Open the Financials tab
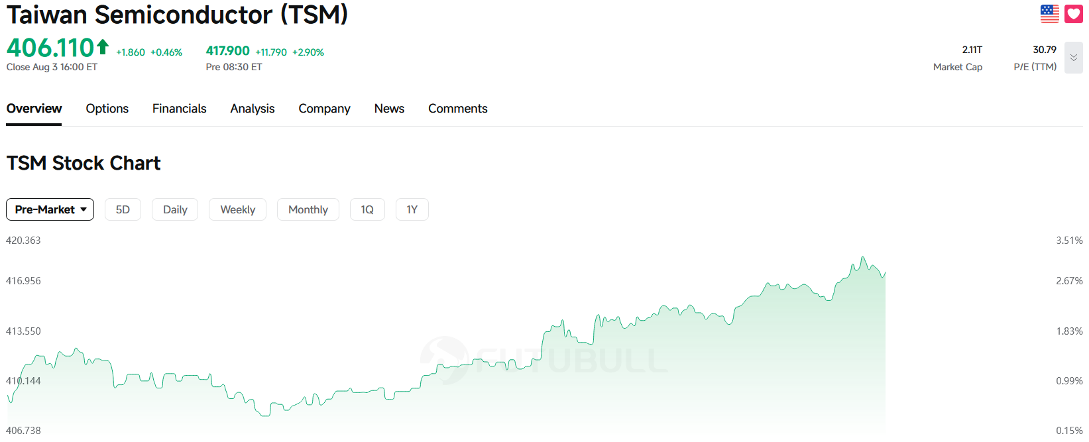 coord(180,109)
